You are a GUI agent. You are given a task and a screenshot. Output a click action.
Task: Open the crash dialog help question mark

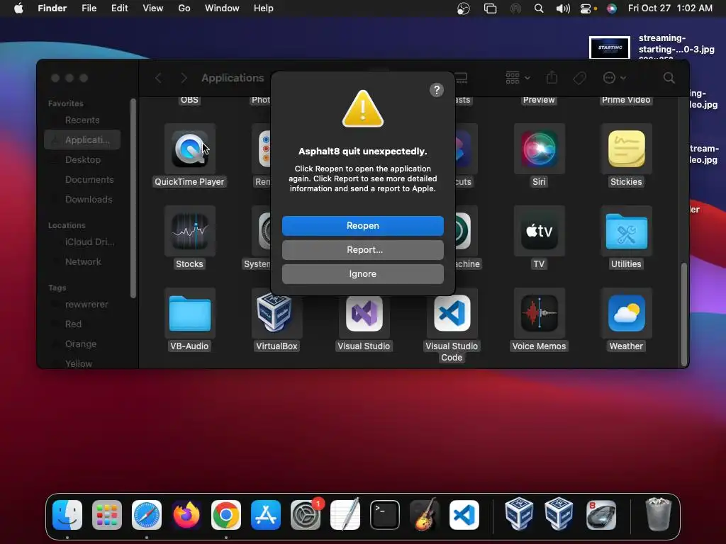click(x=436, y=90)
